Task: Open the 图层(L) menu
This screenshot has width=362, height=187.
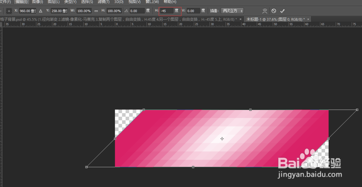Action: pyautogui.click(x=54, y=2)
